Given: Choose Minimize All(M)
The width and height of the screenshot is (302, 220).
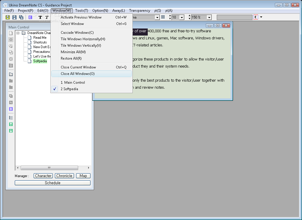Looking at the screenshot, I should coord(92,52).
